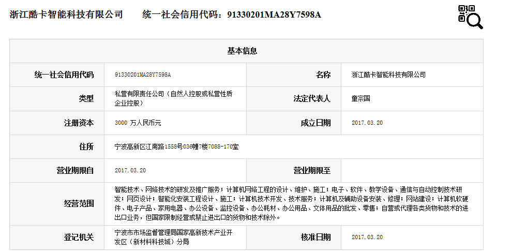Click the 名称 label cell
511x251 pixels.
(x=323, y=75)
